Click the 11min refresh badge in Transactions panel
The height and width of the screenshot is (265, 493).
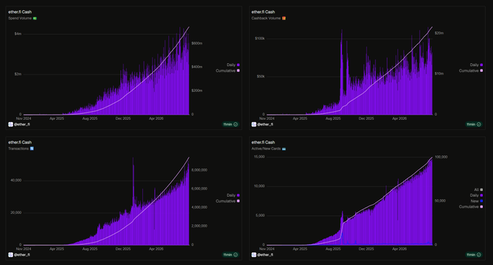230,255
